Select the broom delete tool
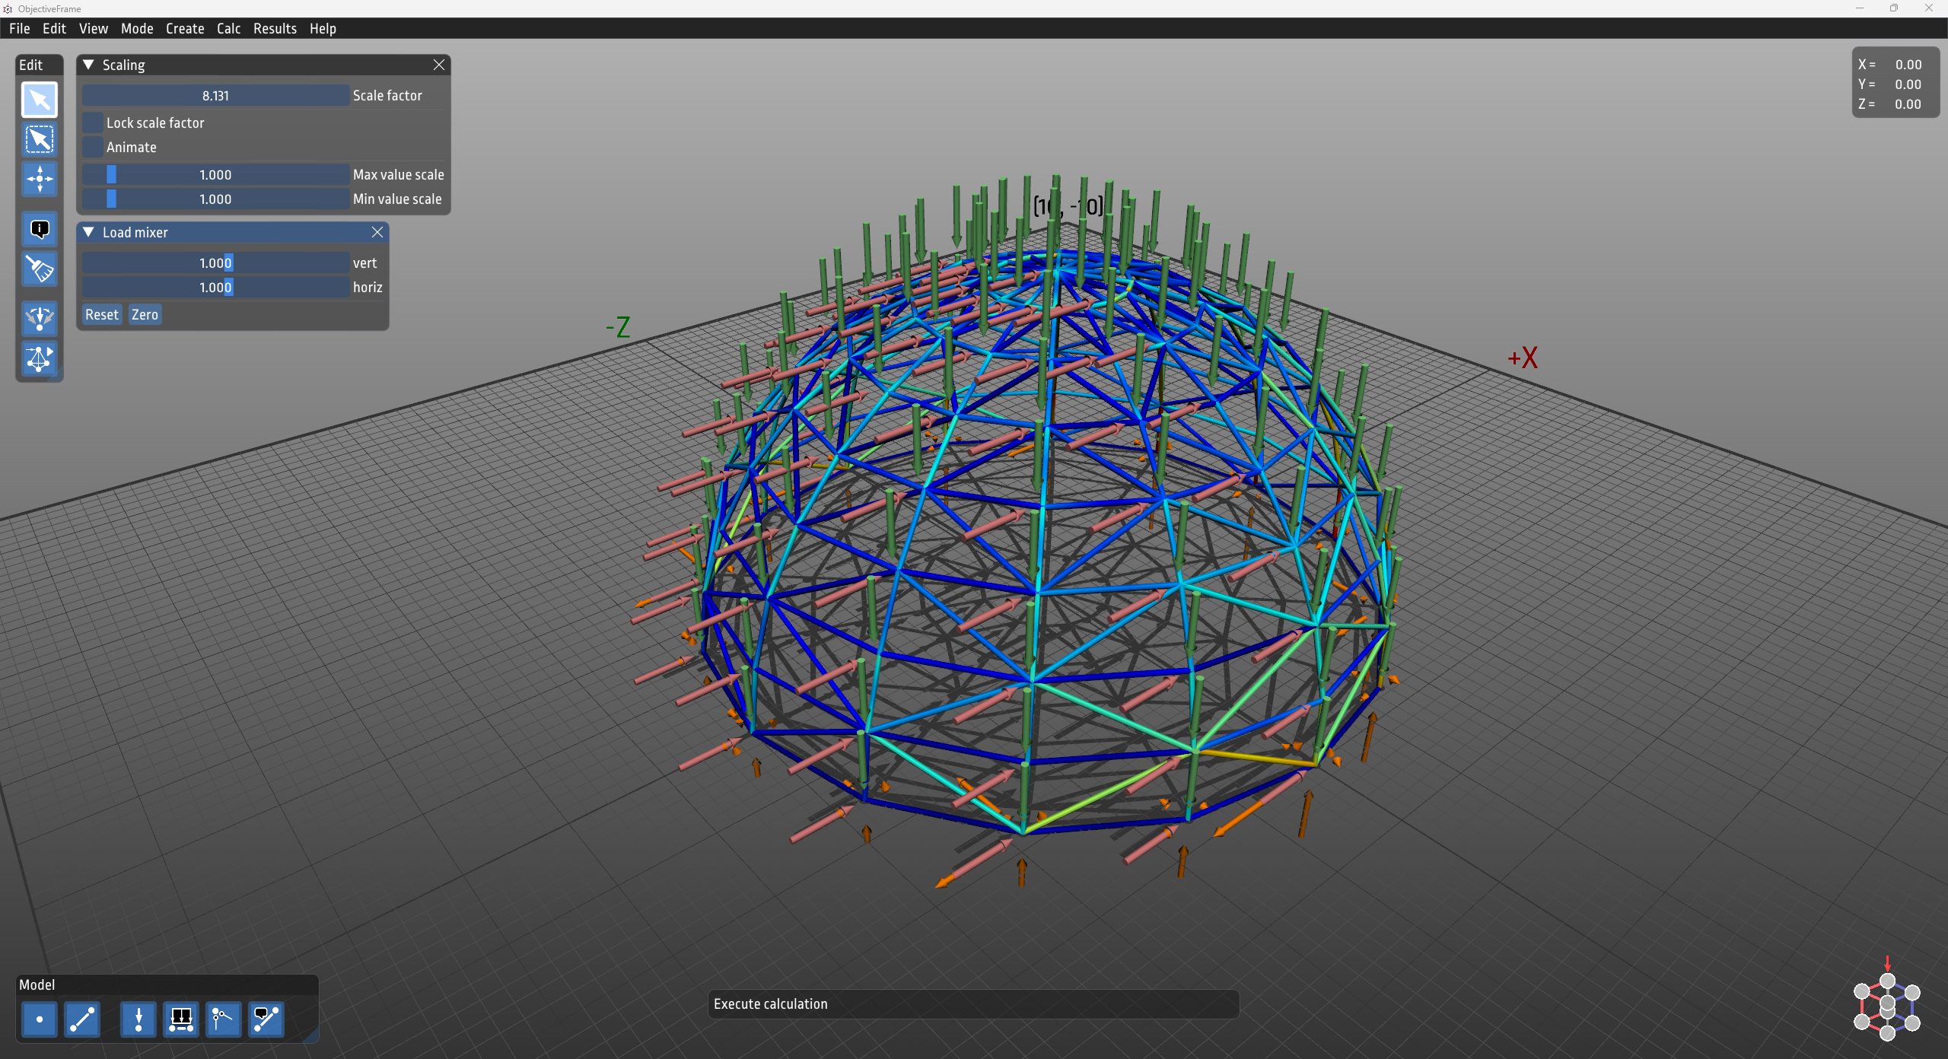This screenshot has height=1059, width=1948. [x=40, y=269]
